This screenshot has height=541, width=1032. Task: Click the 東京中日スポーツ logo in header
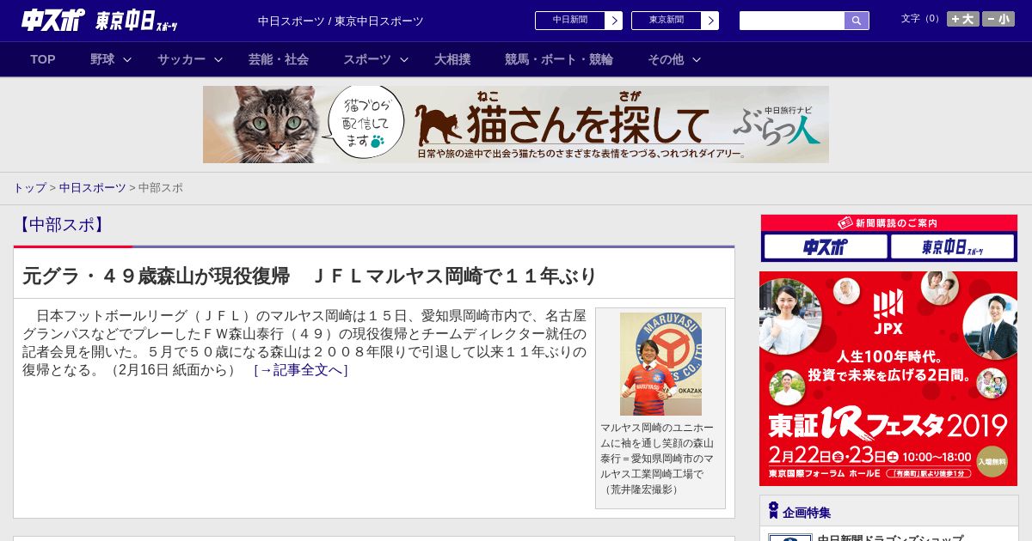tap(137, 21)
